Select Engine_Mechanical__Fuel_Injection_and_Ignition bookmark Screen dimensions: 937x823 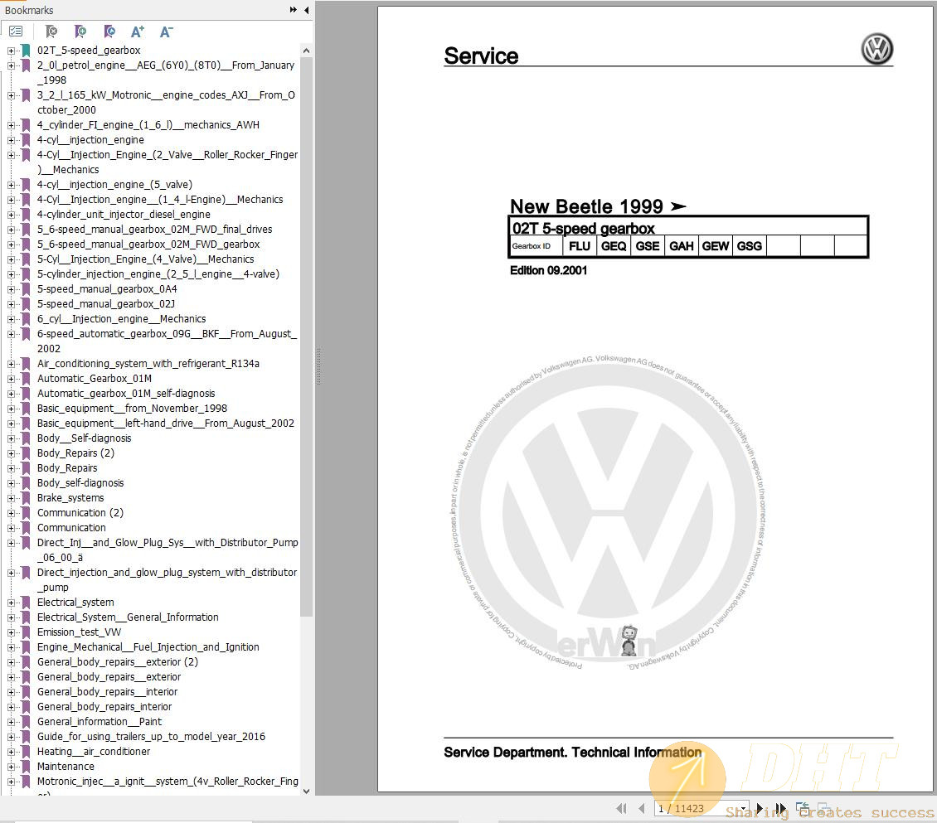pyautogui.click(x=148, y=646)
